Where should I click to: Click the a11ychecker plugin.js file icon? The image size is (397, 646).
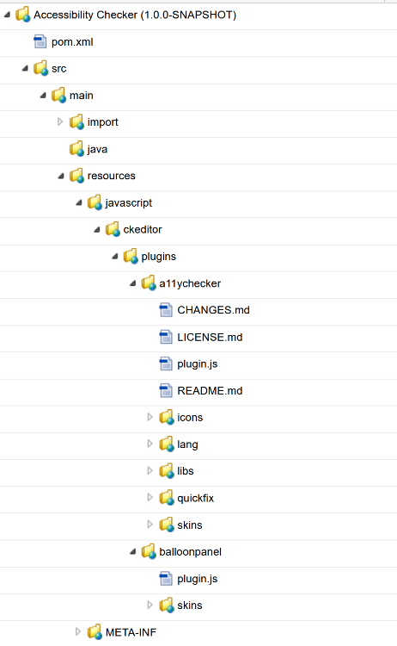166,363
